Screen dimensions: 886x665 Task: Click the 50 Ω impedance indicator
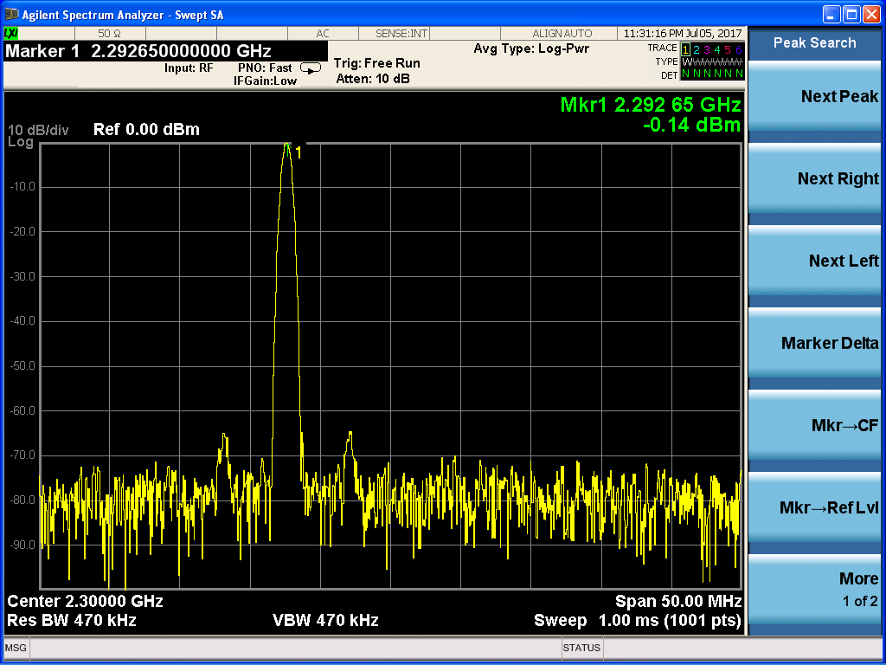click(108, 34)
